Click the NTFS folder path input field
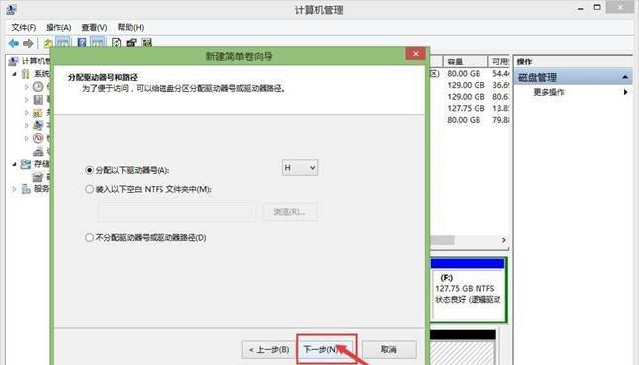The image size is (639, 365). [x=177, y=212]
